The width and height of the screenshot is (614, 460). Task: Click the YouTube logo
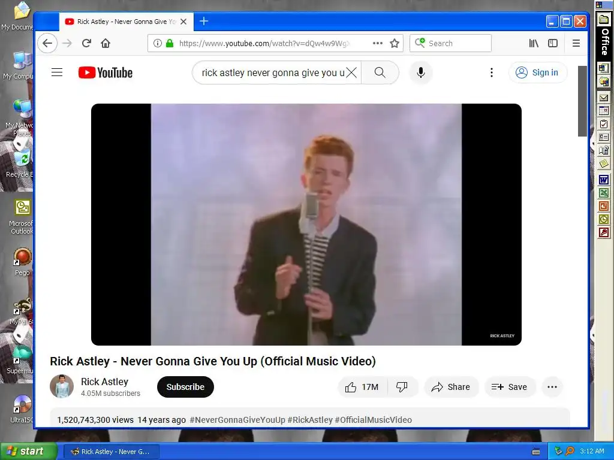click(x=106, y=72)
